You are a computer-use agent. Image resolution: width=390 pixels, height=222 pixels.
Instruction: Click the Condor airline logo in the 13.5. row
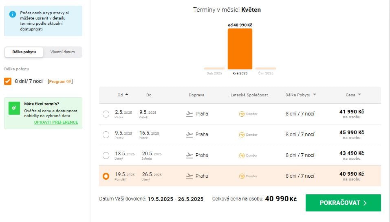pos(242,155)
